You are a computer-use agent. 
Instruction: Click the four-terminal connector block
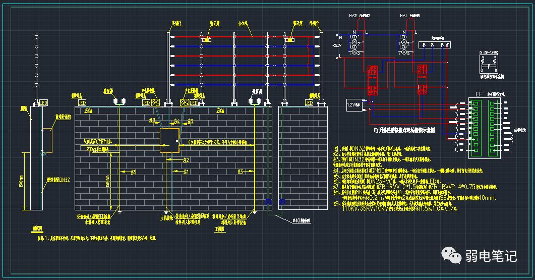pos(433,45)
